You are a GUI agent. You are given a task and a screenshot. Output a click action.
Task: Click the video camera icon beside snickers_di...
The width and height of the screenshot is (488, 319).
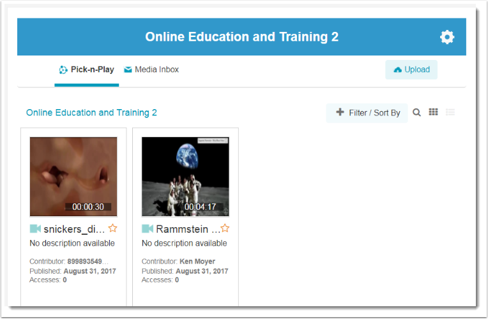tap(35, 229)
